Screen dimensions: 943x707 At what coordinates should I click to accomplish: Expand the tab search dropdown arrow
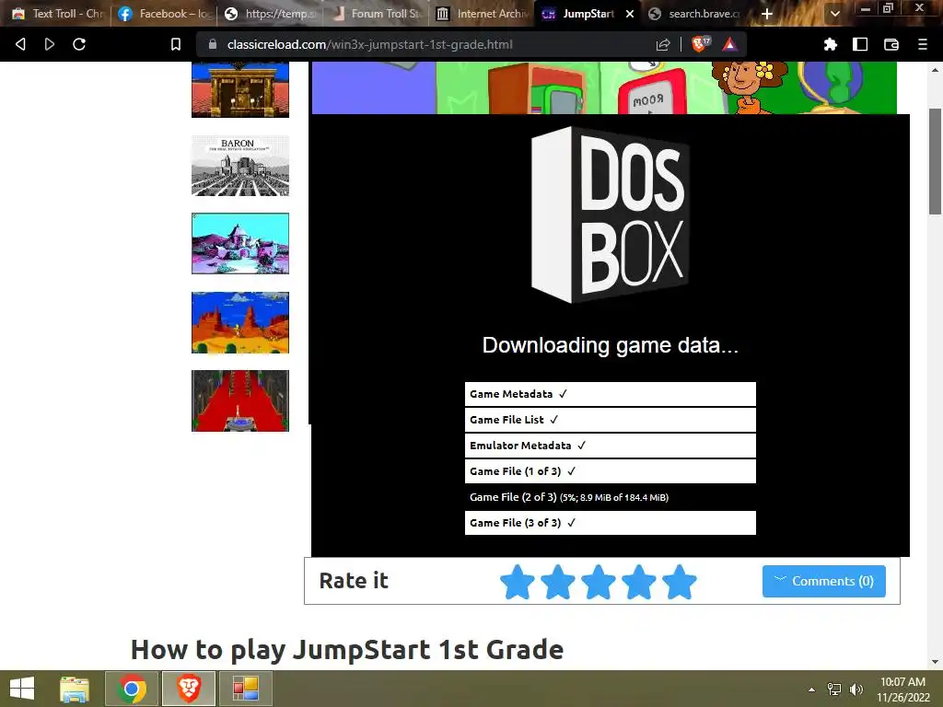[x=834, y=13]
